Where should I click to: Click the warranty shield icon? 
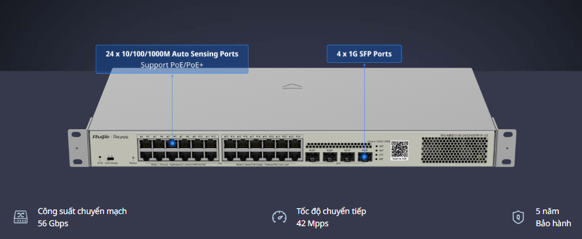point(517,217)
